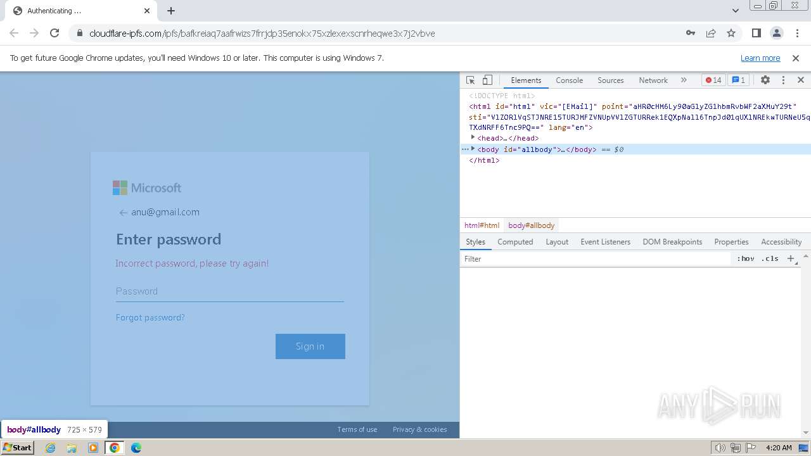Switch to the Sources panel

tap(611, 80)
